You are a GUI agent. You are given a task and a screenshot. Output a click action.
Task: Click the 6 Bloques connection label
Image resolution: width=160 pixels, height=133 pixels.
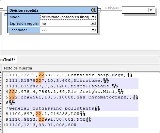112,8
